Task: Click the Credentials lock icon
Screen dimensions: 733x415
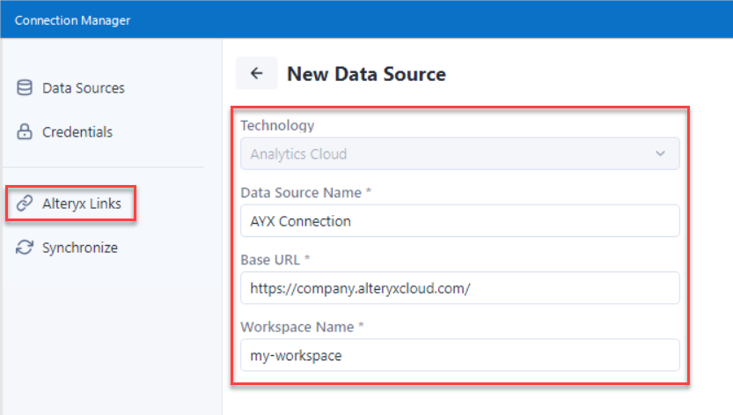Action: [25, 132]
